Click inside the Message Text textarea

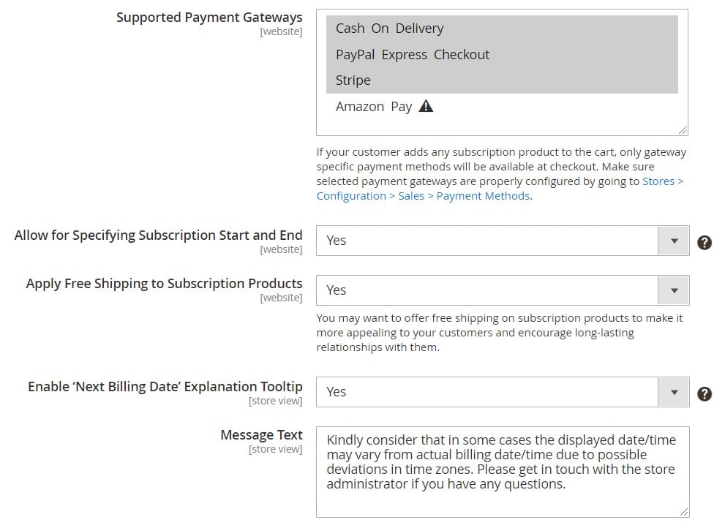click(503, 472)
